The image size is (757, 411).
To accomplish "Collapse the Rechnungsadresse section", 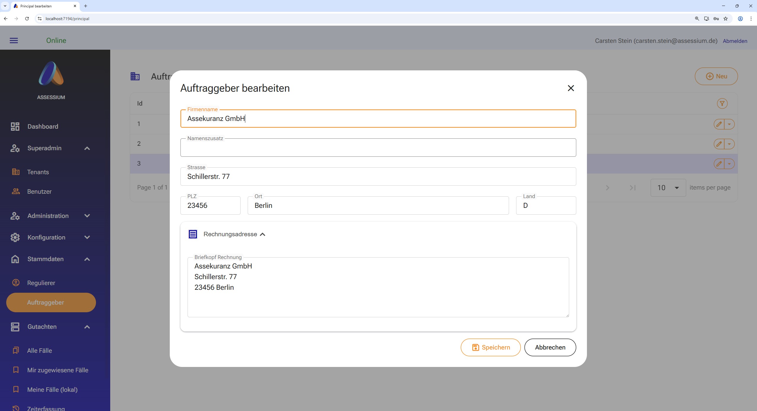I will [x=263, y=234].
